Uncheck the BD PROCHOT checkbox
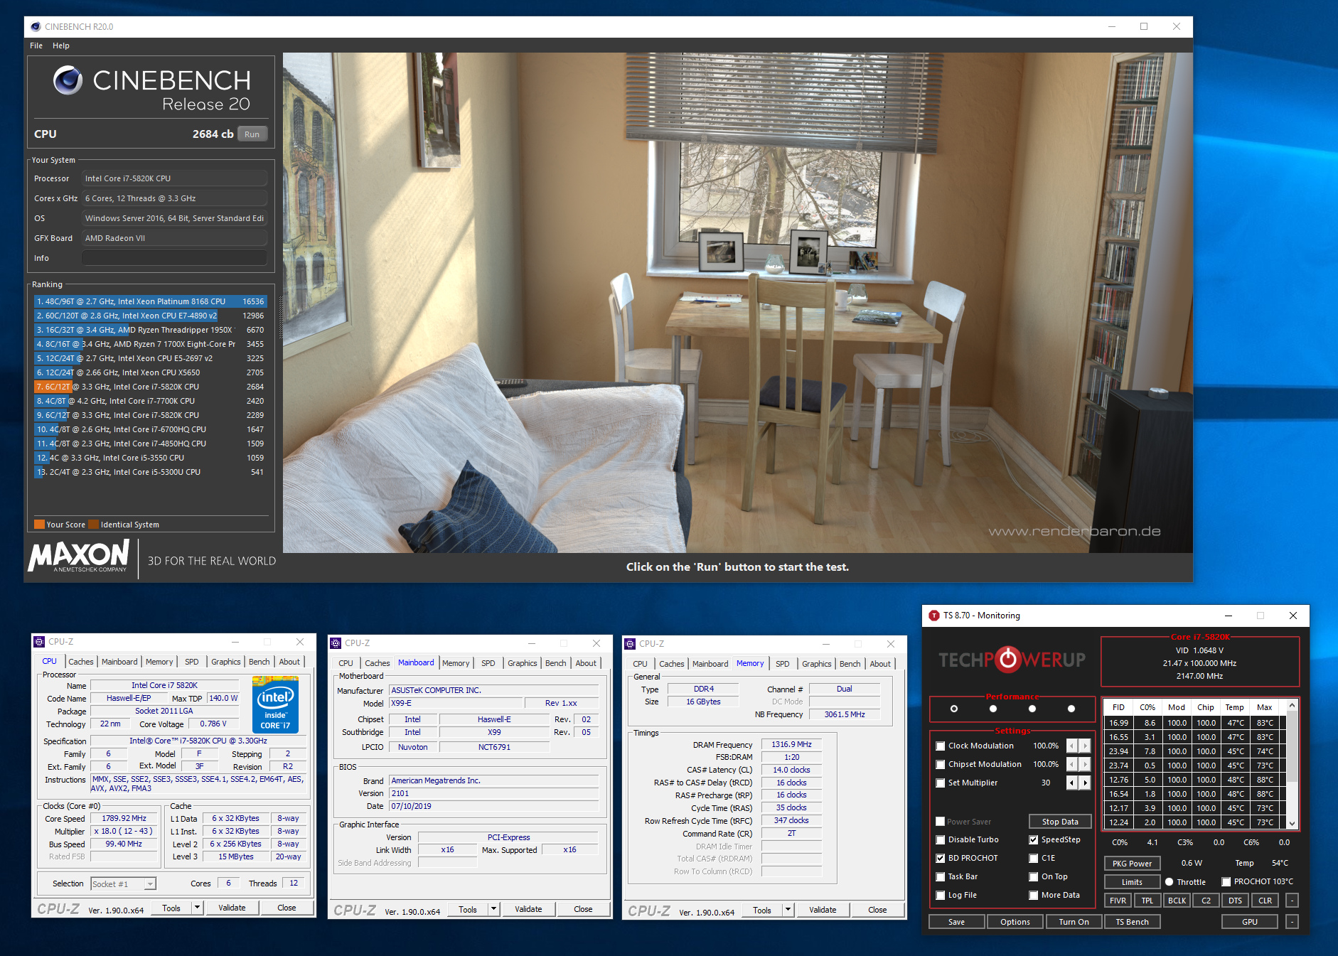 click(941, 858)
